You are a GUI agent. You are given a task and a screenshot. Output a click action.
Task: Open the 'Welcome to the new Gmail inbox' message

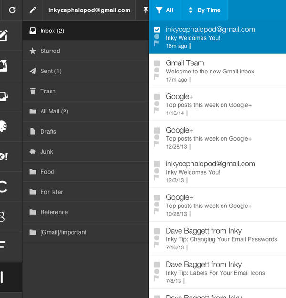tap(218, 71)
